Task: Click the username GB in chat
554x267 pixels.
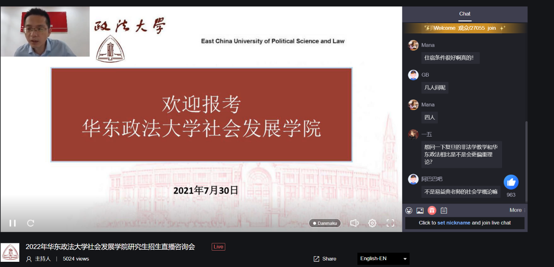Action: (x=425, y=75)
